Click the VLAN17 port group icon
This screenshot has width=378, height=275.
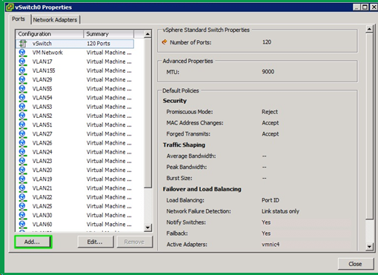tap(22, 62)
